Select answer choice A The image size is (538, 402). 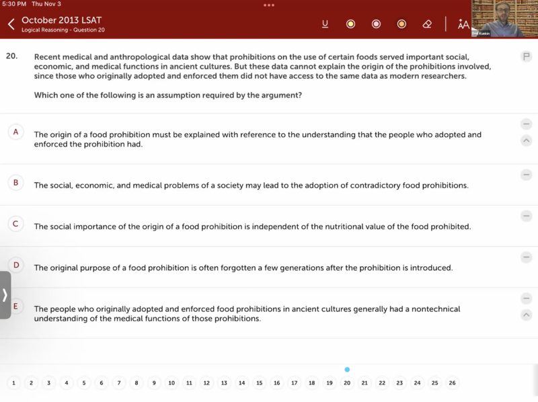point(15,132)
